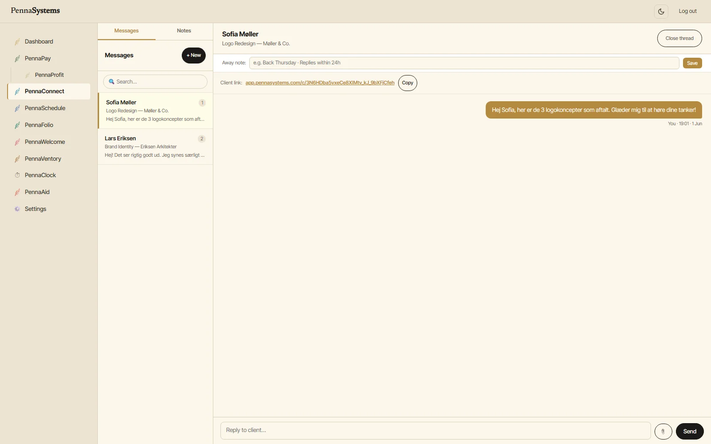Send the reply message
711x444 pixels.
pyautogui.click(x=690, y=432)
